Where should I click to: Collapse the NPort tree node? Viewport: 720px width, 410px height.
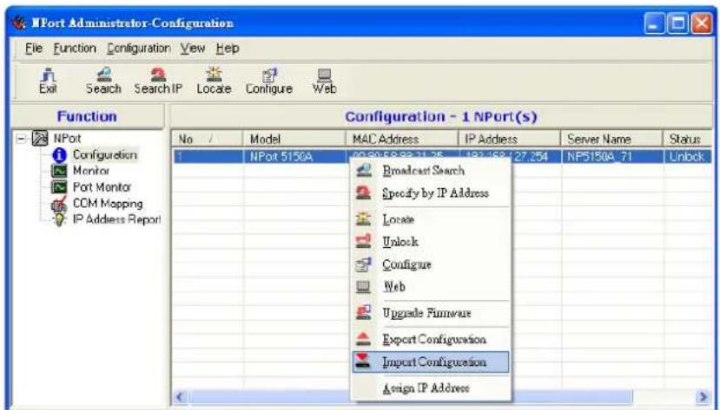(x=21, y=139)
